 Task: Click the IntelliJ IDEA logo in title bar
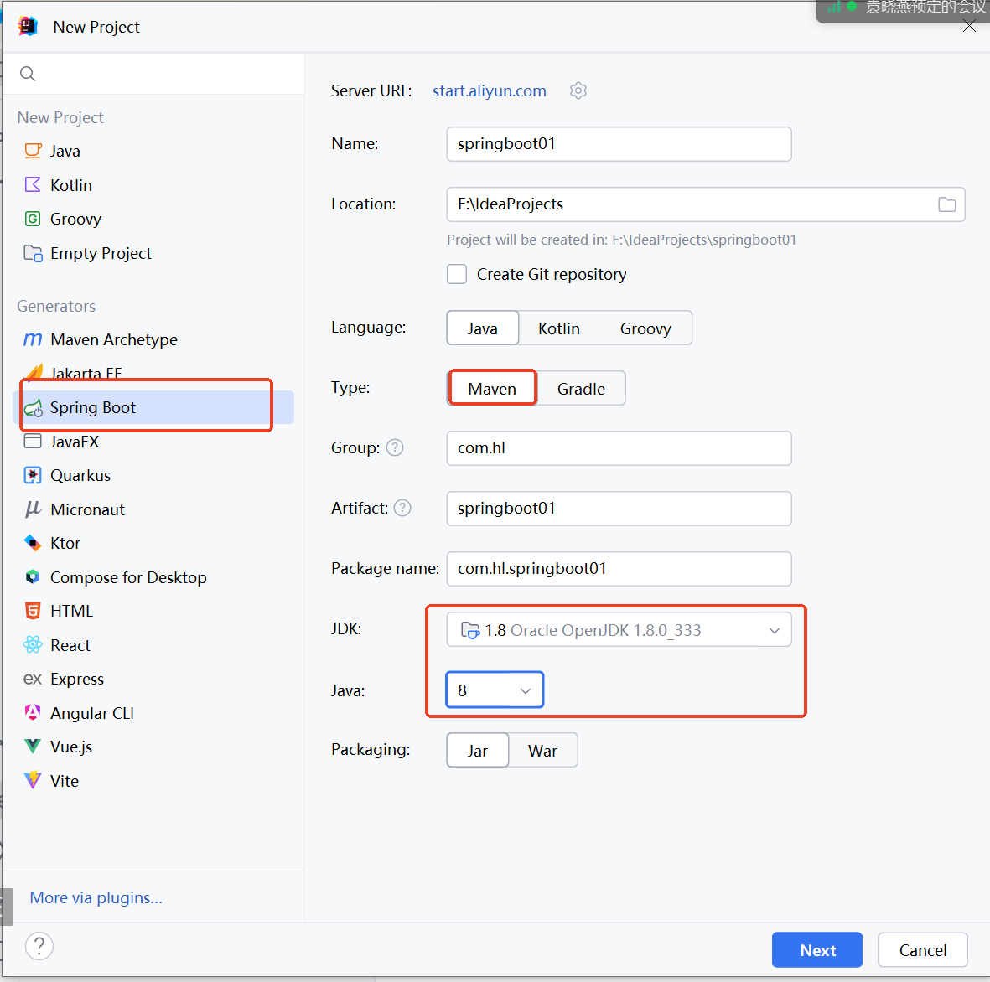(28, 27)
